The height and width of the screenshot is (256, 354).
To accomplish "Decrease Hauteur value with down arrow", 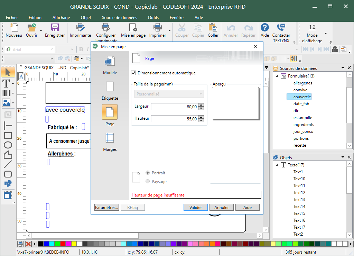I will pyautogui.click(x=201, y=120).
